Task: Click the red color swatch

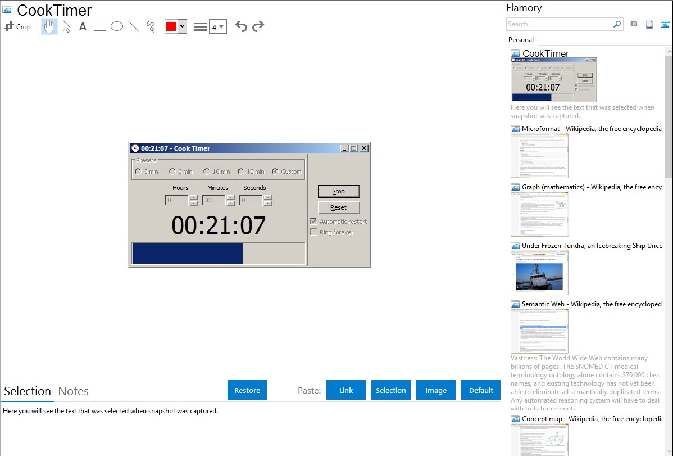Action: [171, 26]
